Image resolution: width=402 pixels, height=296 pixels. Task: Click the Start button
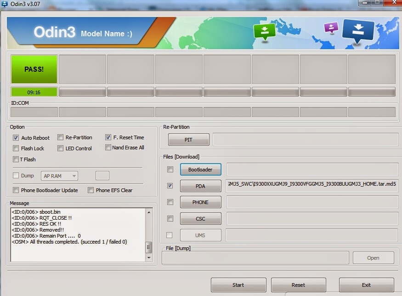pos(238,285)
